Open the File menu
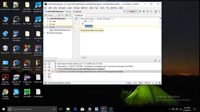Image resolution: width=200 pixels, height=112 pixels. point(46,8)
